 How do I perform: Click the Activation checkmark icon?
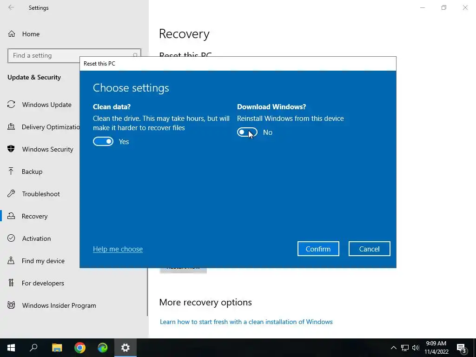point(11,238)
